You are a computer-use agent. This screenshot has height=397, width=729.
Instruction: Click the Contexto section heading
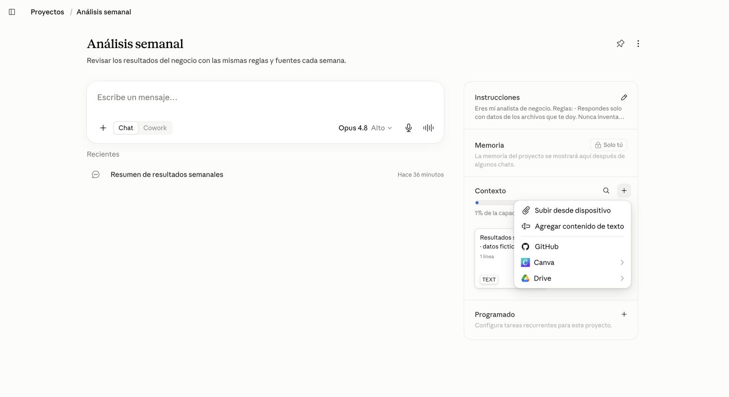(490, 191)
